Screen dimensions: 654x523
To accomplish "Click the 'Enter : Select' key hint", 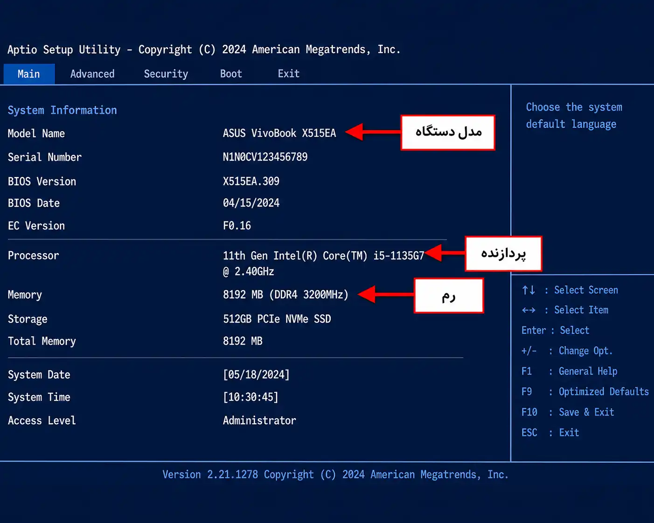I will (x=556, y=330).
